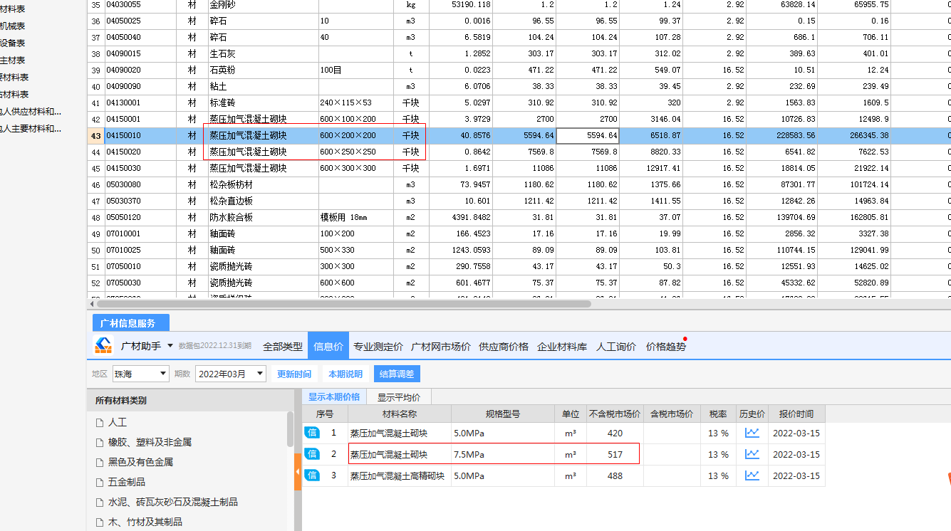Click the 规格型号 column header
Screen dimensions: 951x531
pyautogui.click(x=503, y=414)
